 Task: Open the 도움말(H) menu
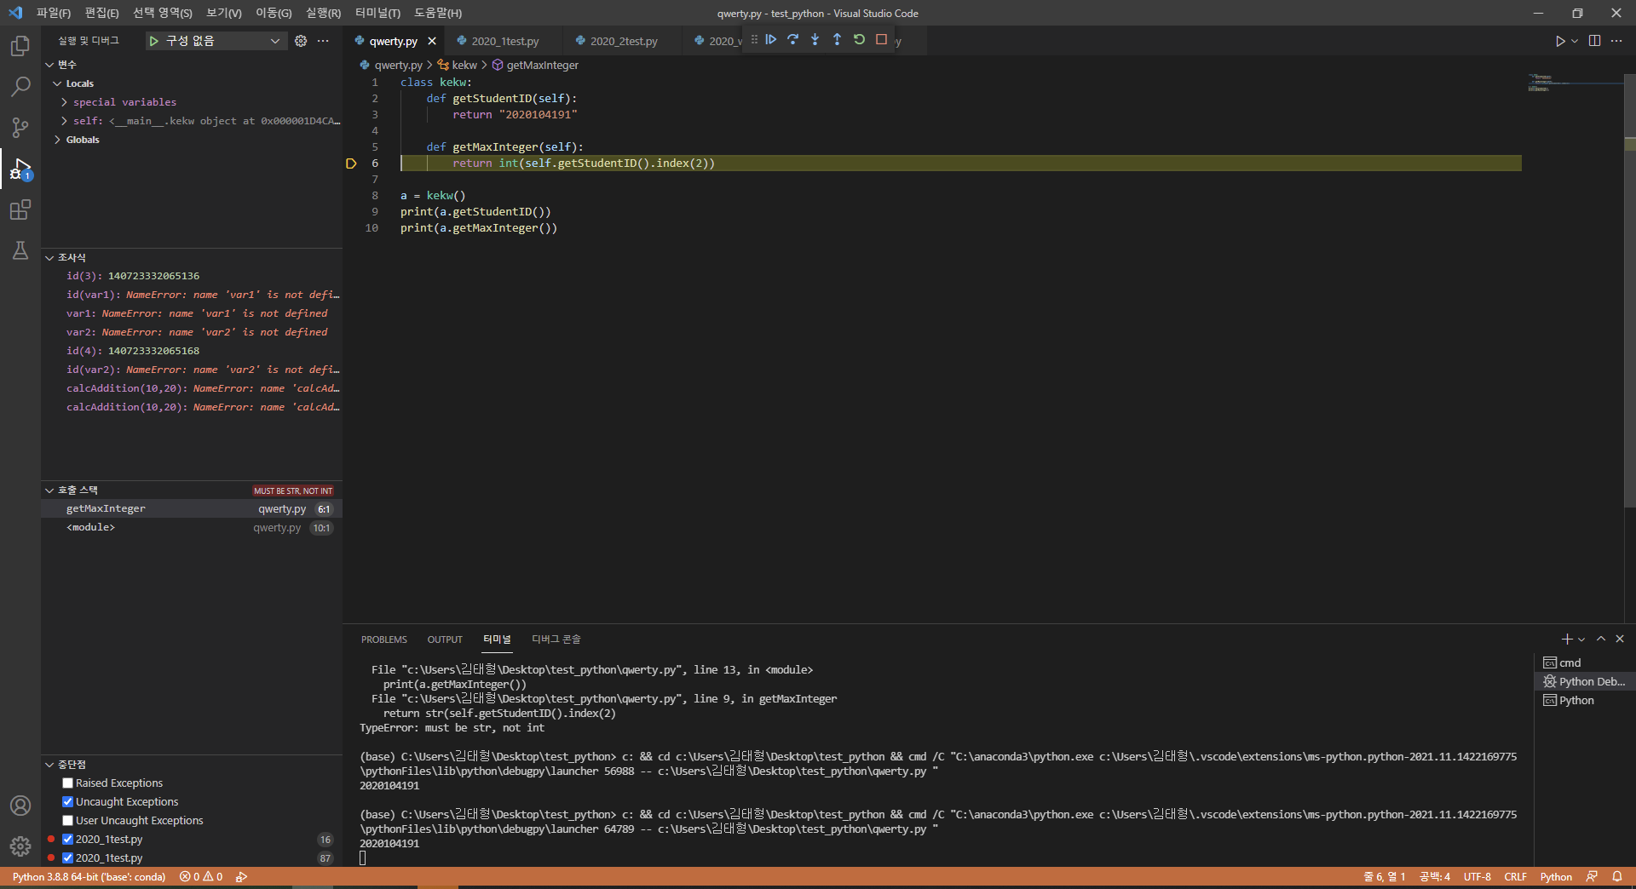click(438, 13)
